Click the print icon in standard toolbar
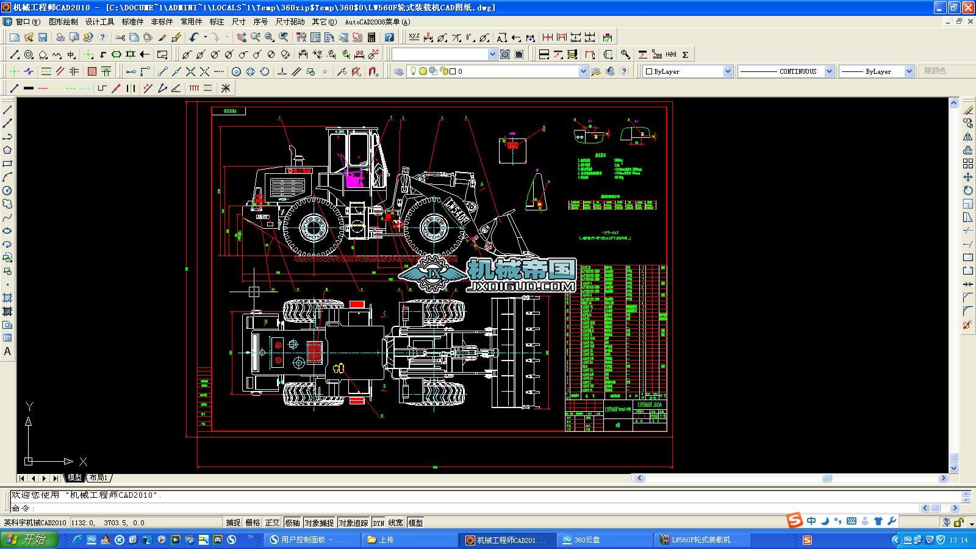The height and width of the screenshot is (549, 976). (60, 37)
